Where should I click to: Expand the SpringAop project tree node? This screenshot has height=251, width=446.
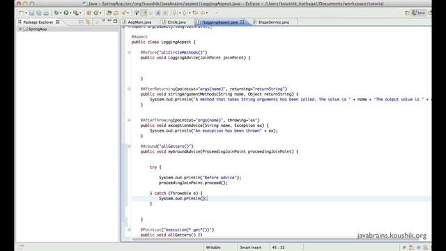pos(20,29)
